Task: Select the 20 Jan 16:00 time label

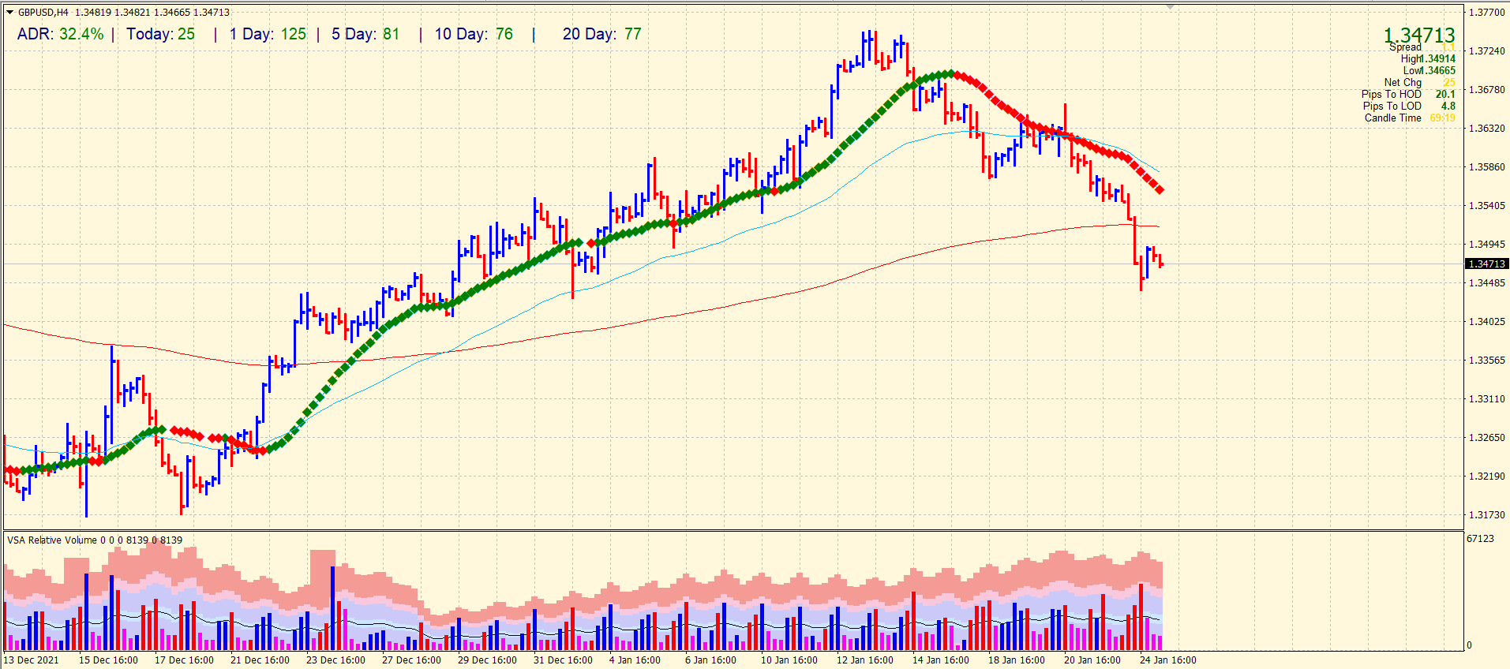Action: (x=1092, y=660)
